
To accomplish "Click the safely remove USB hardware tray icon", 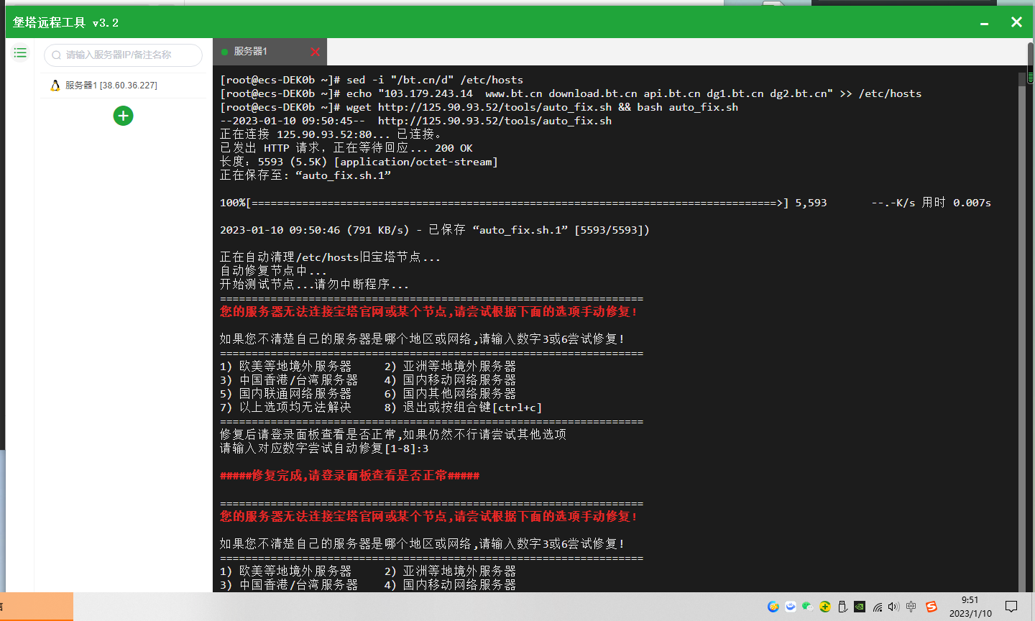I will pyautogui.click(x=842, y=607).
